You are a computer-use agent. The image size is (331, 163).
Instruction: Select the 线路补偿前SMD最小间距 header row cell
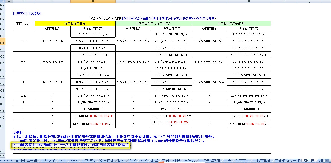[x=153, y=19]
